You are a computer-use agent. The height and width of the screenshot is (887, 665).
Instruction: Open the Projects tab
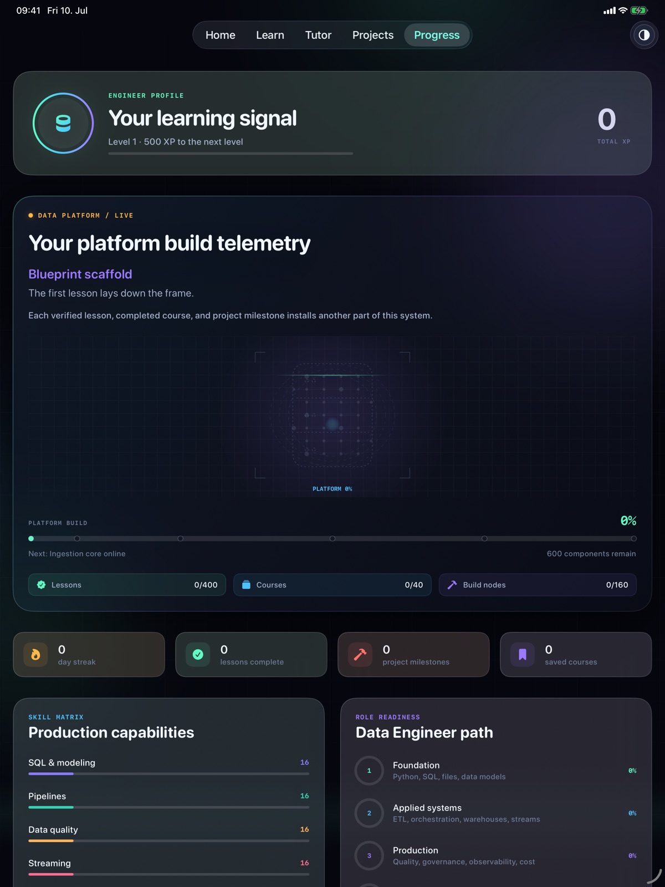click(x=373, y=35)
